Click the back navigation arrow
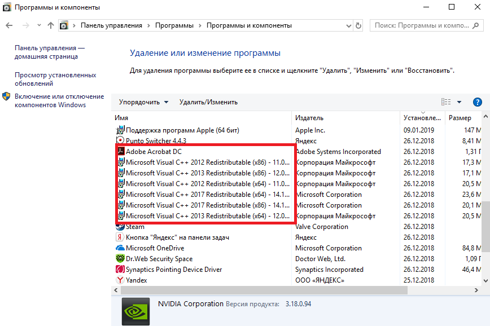Viewport: 490px width, 326px height. coord(9,25)
